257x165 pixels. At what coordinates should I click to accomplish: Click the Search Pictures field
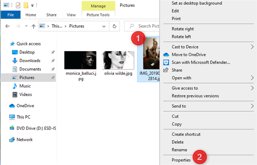point(142,26)
